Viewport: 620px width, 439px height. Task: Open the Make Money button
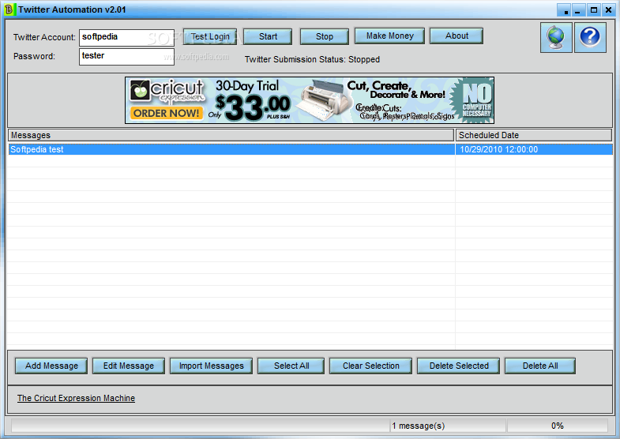pyautogui.click(x=389, y=36)
